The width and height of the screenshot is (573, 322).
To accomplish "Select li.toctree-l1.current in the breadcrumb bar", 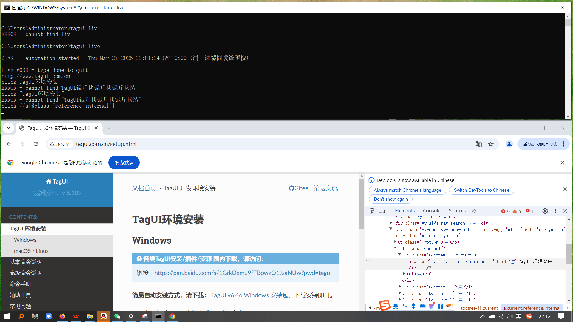I will (478, 308).
